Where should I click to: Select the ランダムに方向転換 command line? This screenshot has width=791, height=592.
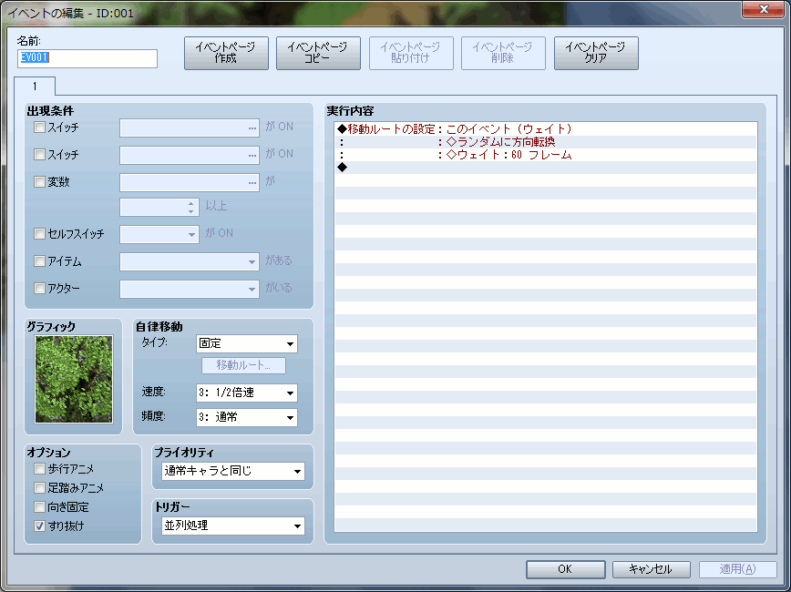pos(501,142)
